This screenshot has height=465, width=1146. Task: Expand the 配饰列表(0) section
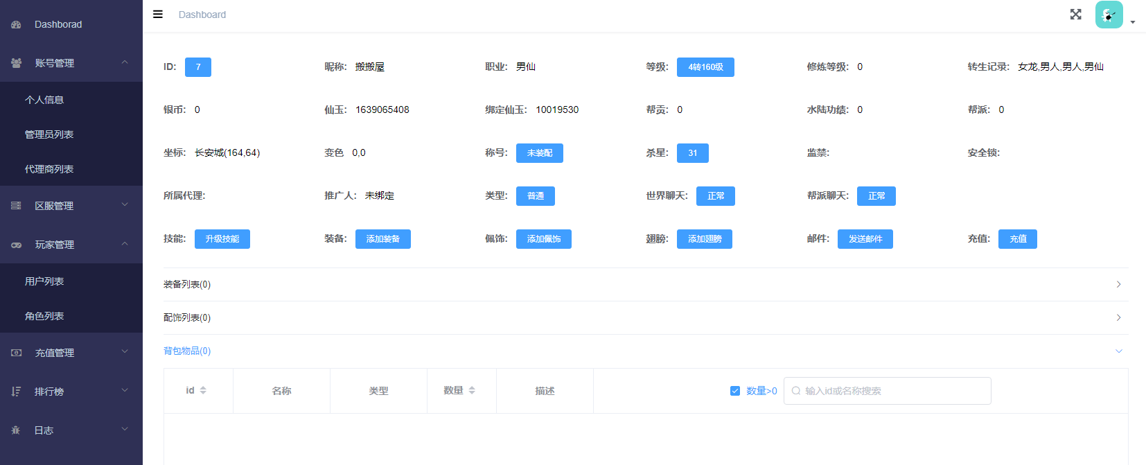[x=645, y=317]
